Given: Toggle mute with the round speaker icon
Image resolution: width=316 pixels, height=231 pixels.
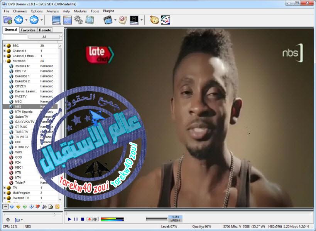Looking at the screenshot, I should (8, 220).
